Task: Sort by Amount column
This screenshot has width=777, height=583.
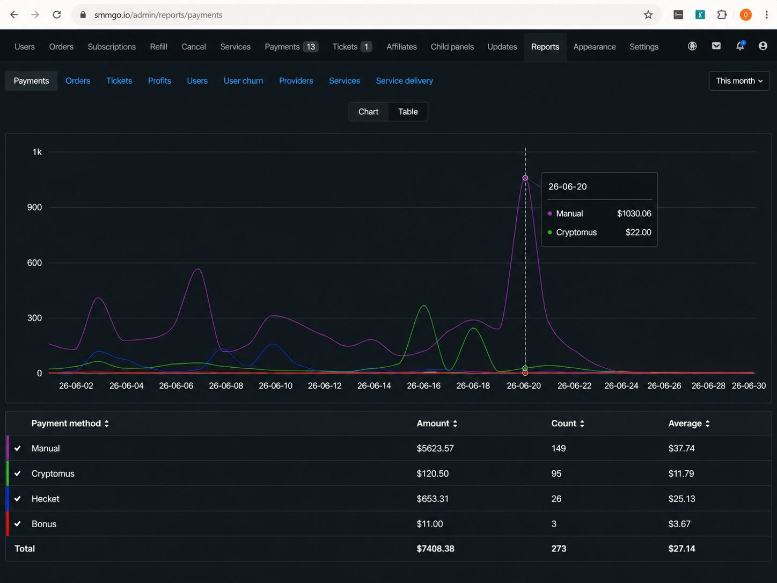Action: coord(437,424)
